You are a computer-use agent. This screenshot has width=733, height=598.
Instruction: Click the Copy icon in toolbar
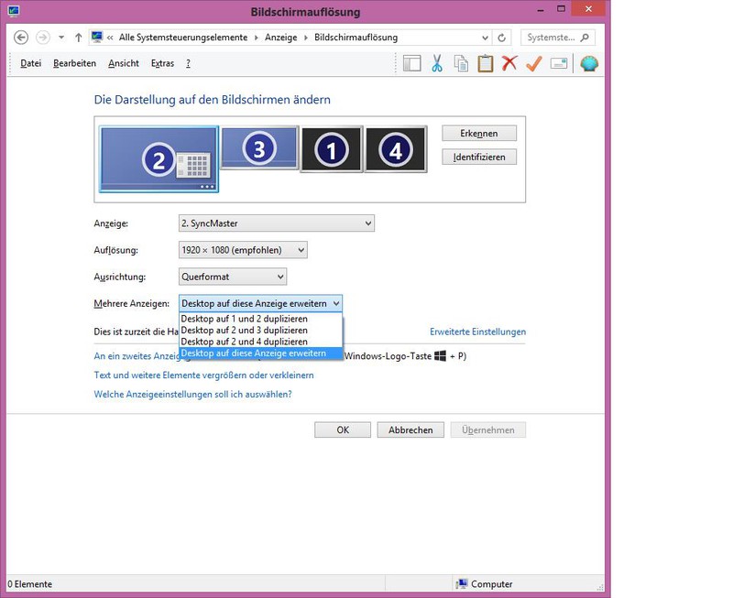pos(461,63)
